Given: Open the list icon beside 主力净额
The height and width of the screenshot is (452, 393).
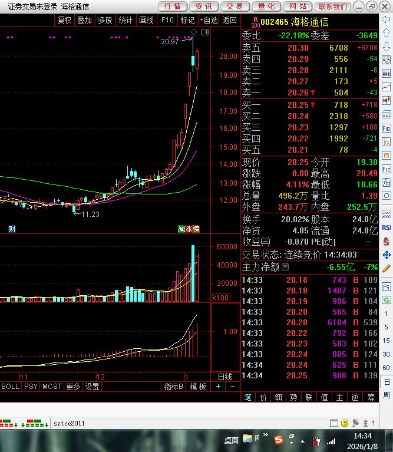Looking at the screenshot, I should 285,267.
